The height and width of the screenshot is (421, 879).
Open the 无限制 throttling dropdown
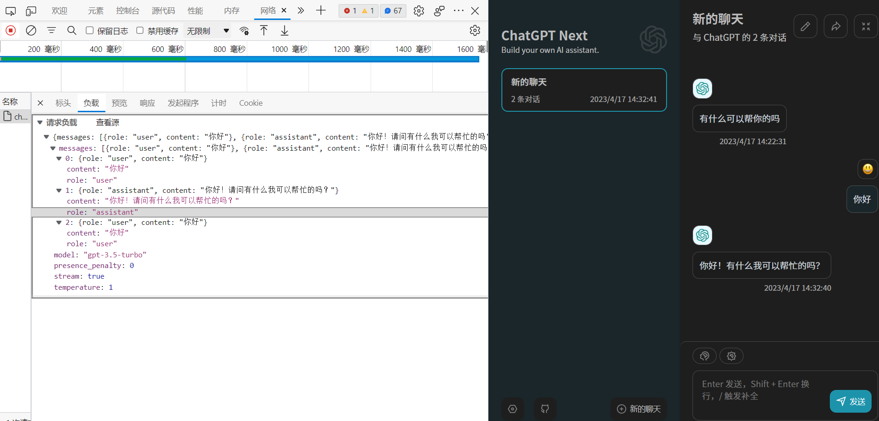[207, 31]
